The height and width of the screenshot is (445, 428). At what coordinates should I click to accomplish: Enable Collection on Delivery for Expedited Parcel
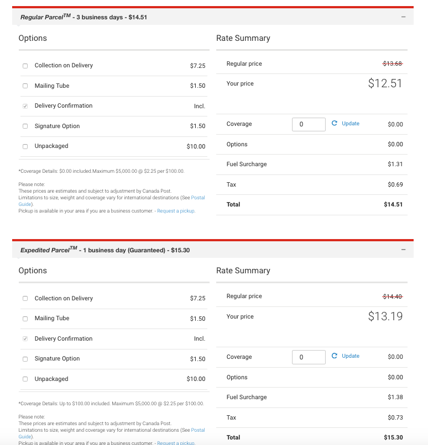coord(25,299)
